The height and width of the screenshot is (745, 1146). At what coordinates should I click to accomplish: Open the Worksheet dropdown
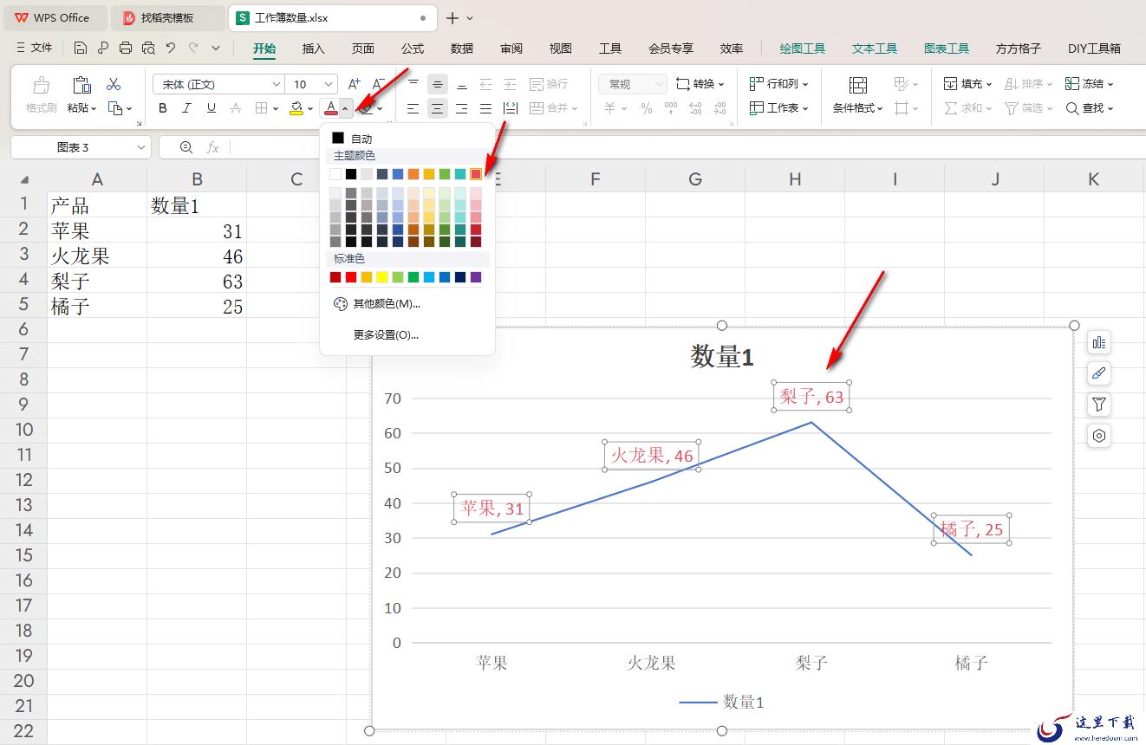pos(779,108)
